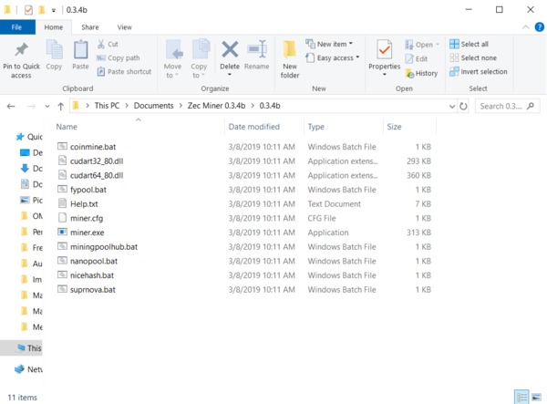Click the Cut scissors icon
This screenshot has height=404, width=547.
pos(101,44)
